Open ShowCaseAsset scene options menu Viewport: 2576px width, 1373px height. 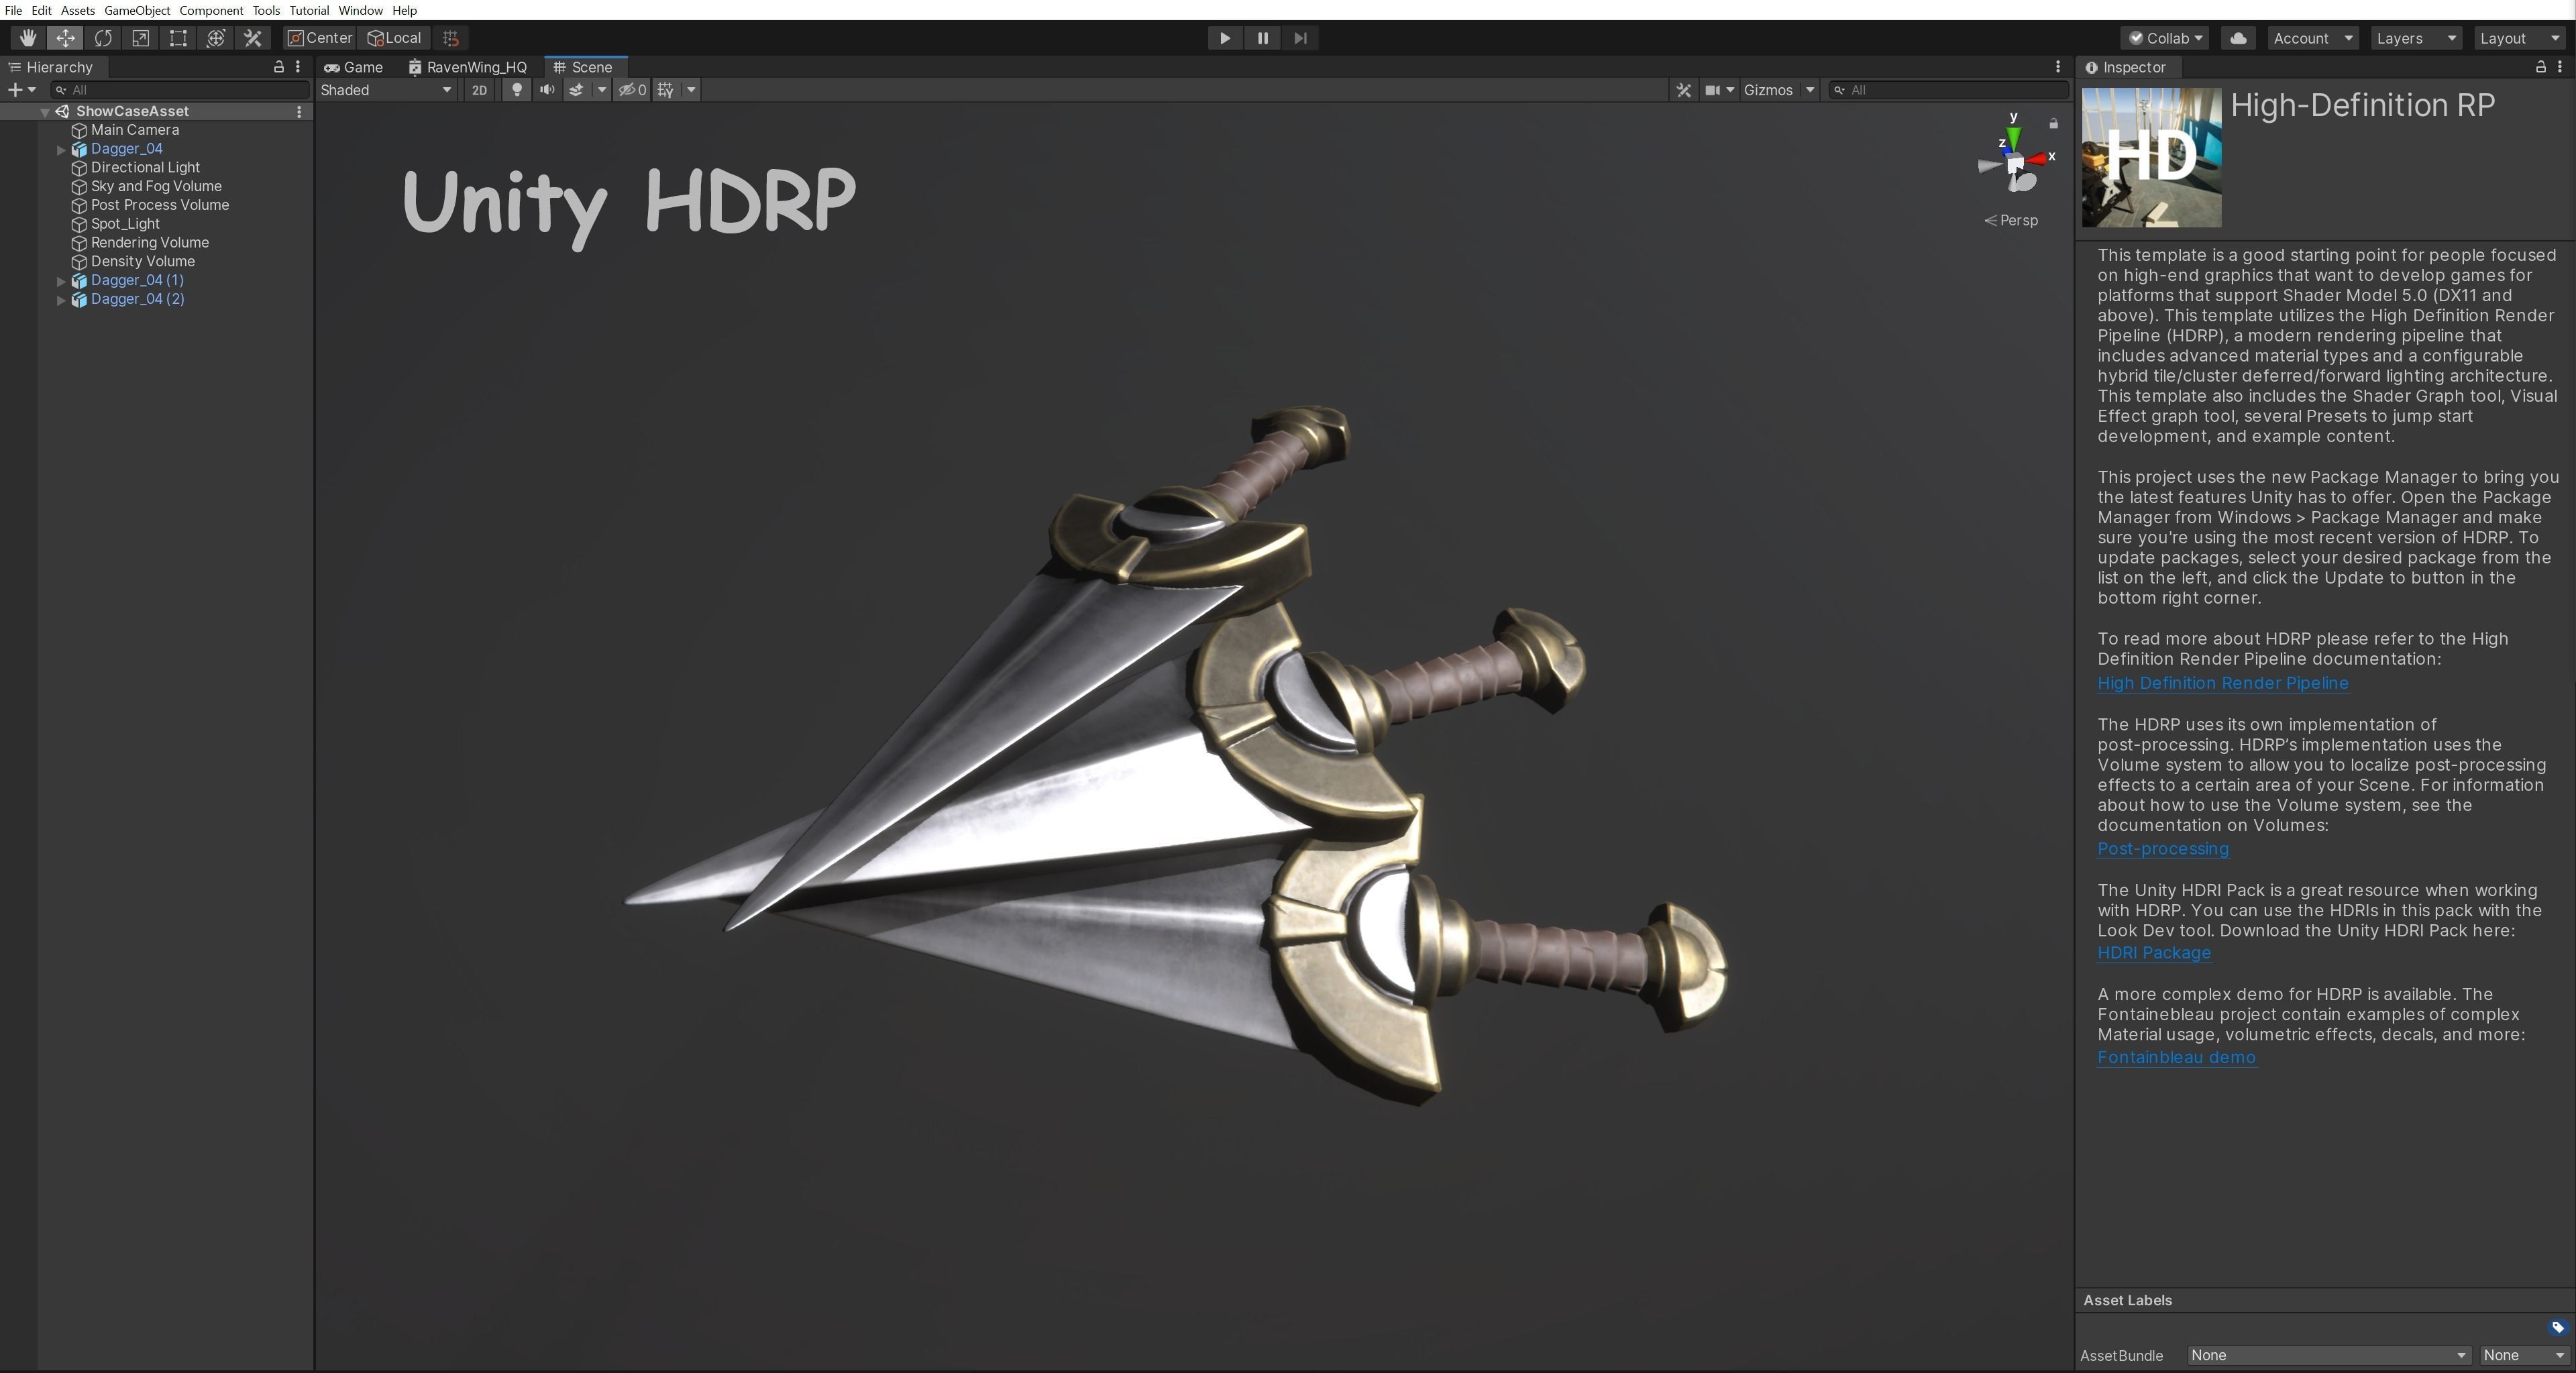(x=299, y=112)
